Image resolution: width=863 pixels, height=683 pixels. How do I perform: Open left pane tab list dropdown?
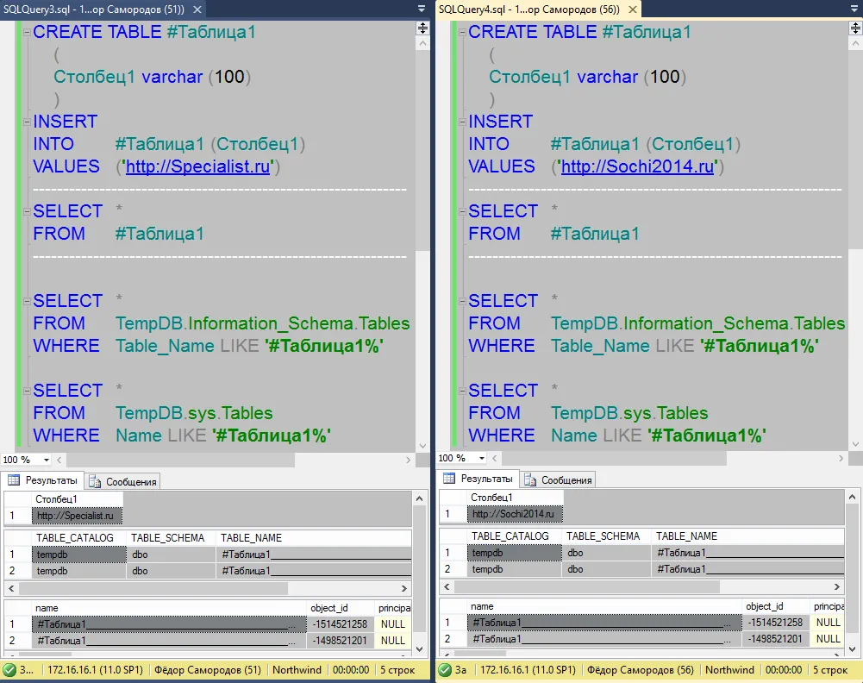(422, 9)
